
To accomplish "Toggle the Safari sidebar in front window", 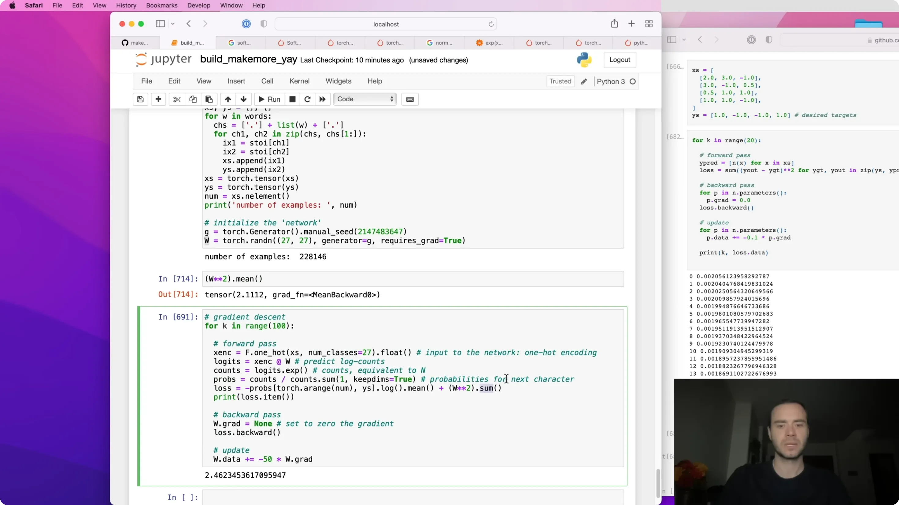I will (160, 24).
